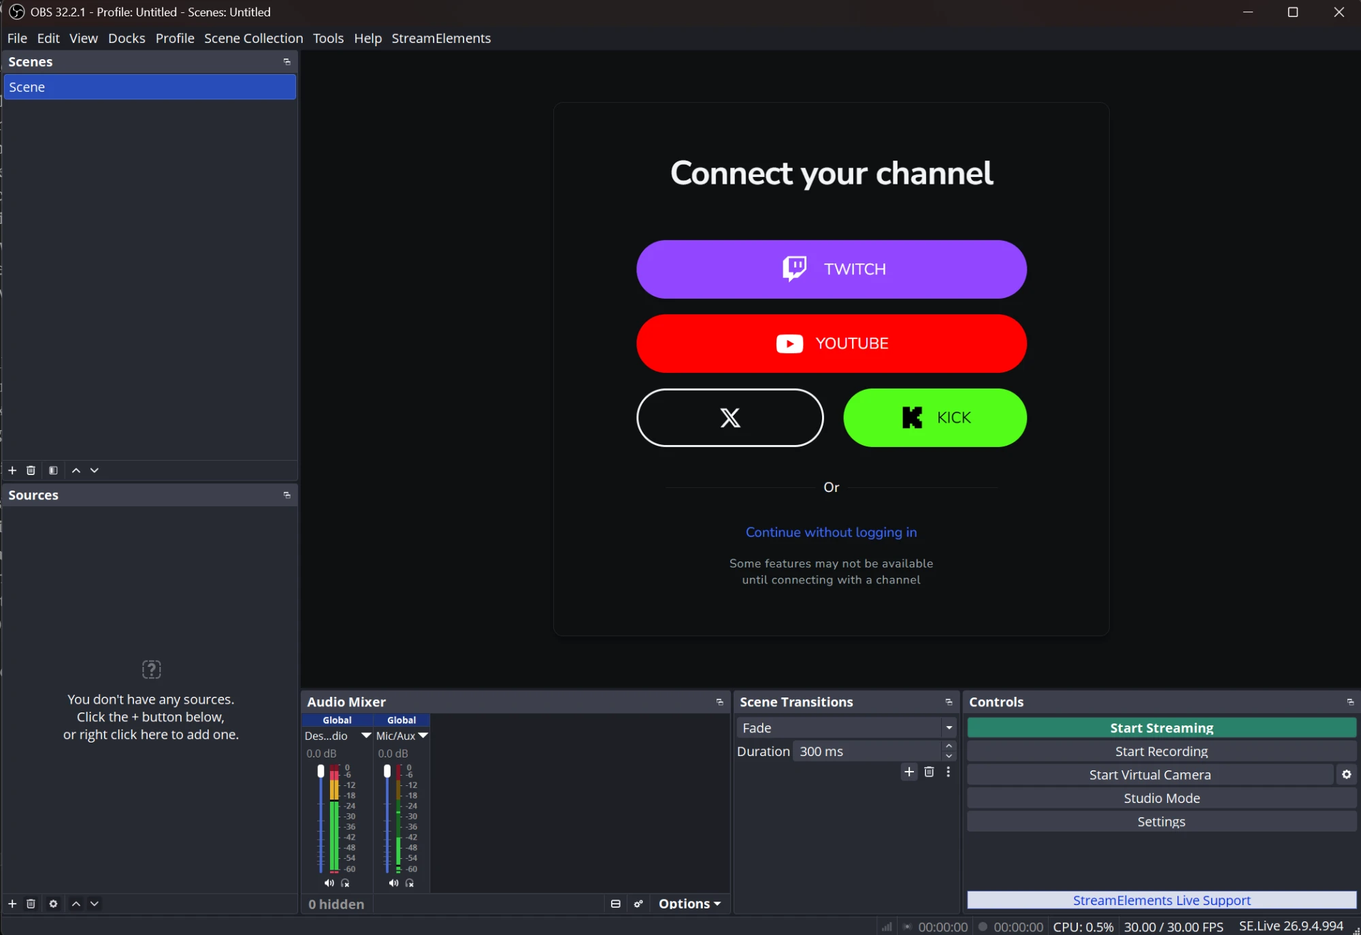Add a new scene with plus icon in Scenes dock
This screenshot has height=935, width=1361.
tap(12, 470)
